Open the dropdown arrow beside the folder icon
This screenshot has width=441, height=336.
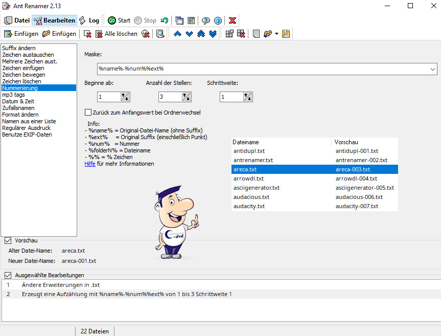[x=276, y=34]
